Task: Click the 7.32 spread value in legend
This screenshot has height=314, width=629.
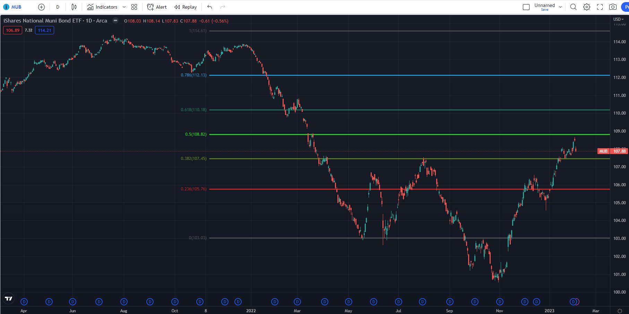Action: point(28,30)
